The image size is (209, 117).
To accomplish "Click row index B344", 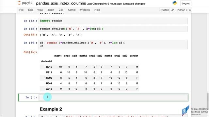I will pyautogui.click(x=49, y=84).
